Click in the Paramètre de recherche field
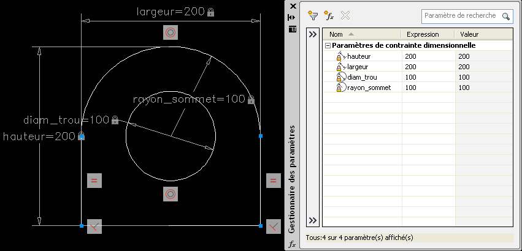The height and width of the screenshot is (251, 522). point(460,16)
